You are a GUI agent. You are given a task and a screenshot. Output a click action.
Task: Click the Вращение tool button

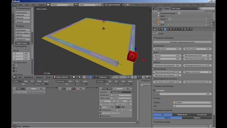(23, 15)
